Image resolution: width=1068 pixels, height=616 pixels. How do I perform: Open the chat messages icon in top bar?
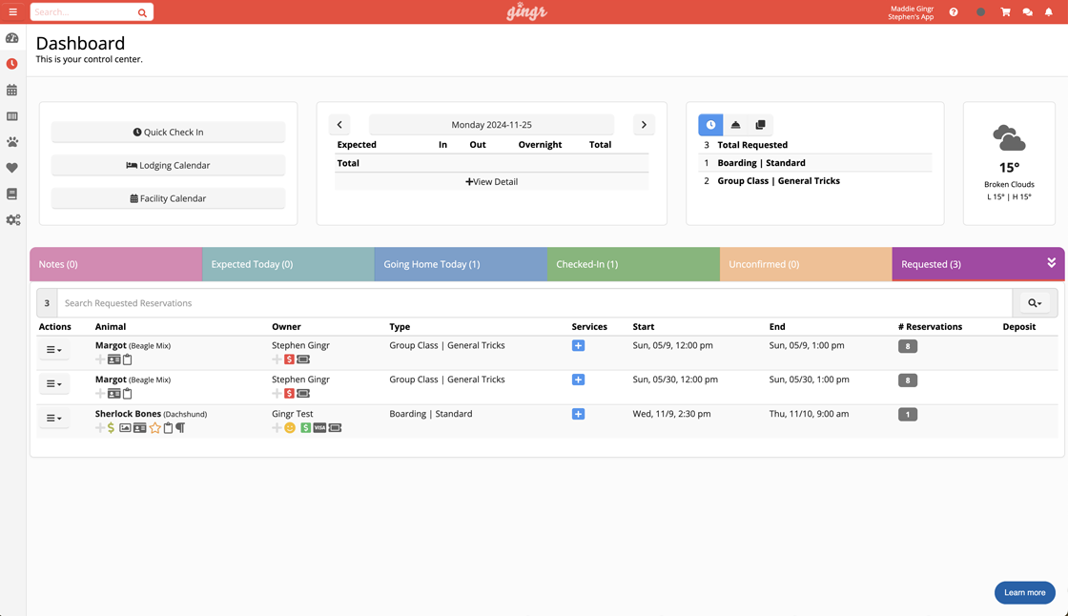coord(1027,11)
